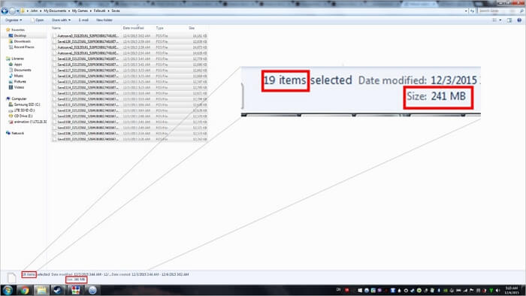Sort files by Date modified column
This screenshot has width=526, height=296.
coord(133,28)
